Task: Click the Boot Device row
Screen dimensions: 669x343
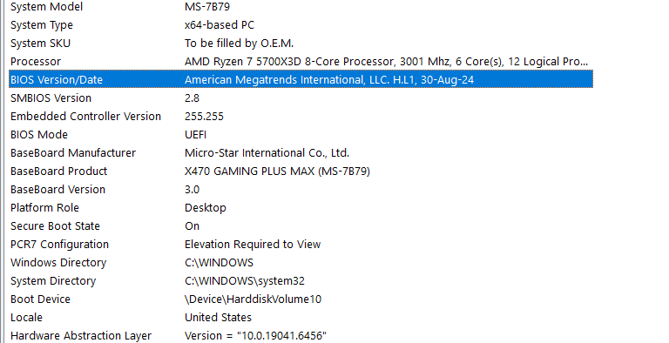Action: point(301,299)
